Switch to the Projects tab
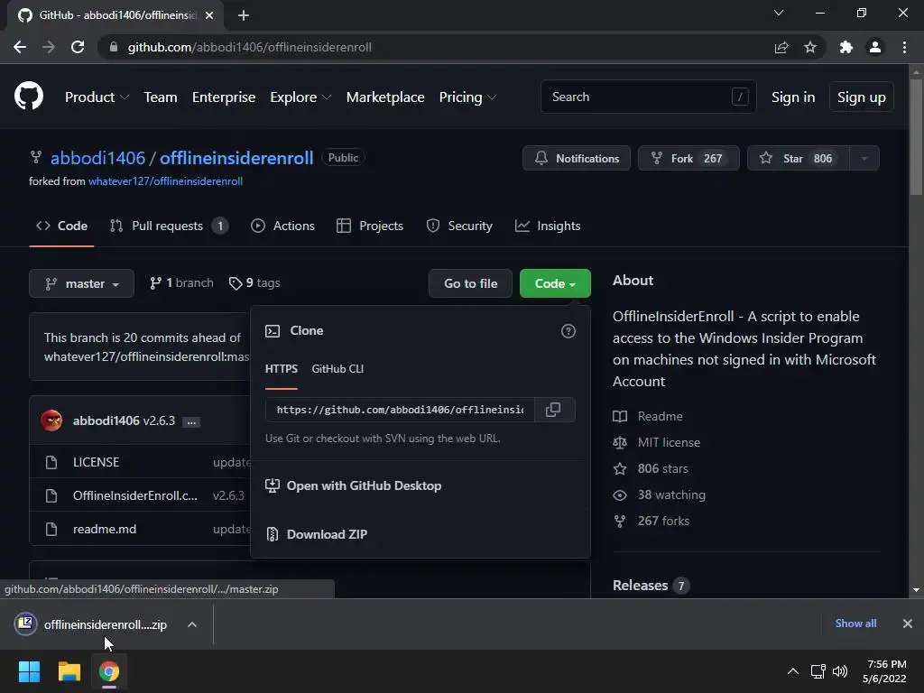 coord(370,226)
